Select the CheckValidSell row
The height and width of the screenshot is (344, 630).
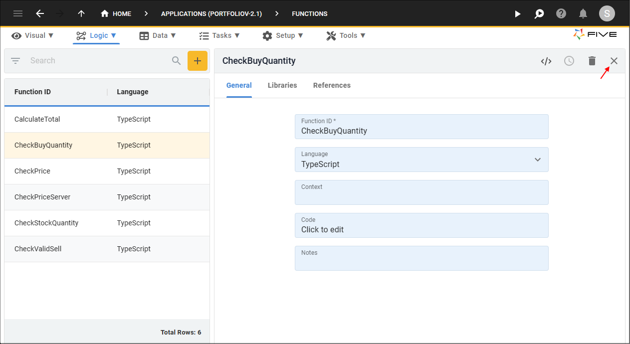point(107,249)
